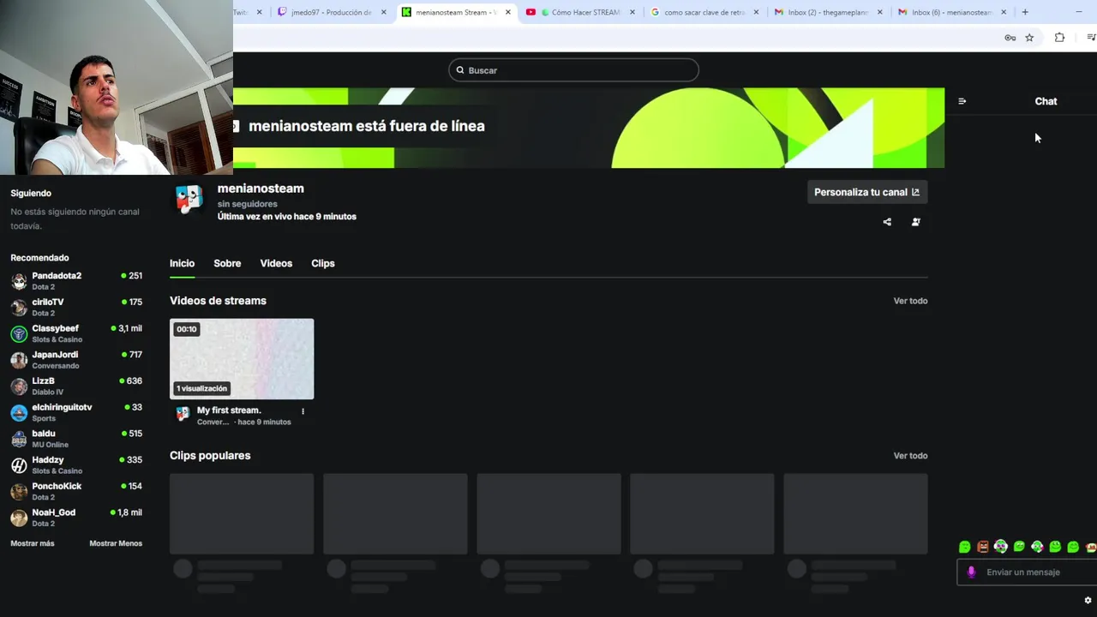
Task: Open chat settings gear icon
Action: coord(1088,601)
